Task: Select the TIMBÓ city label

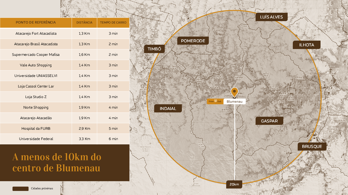Action: [154, 49]
